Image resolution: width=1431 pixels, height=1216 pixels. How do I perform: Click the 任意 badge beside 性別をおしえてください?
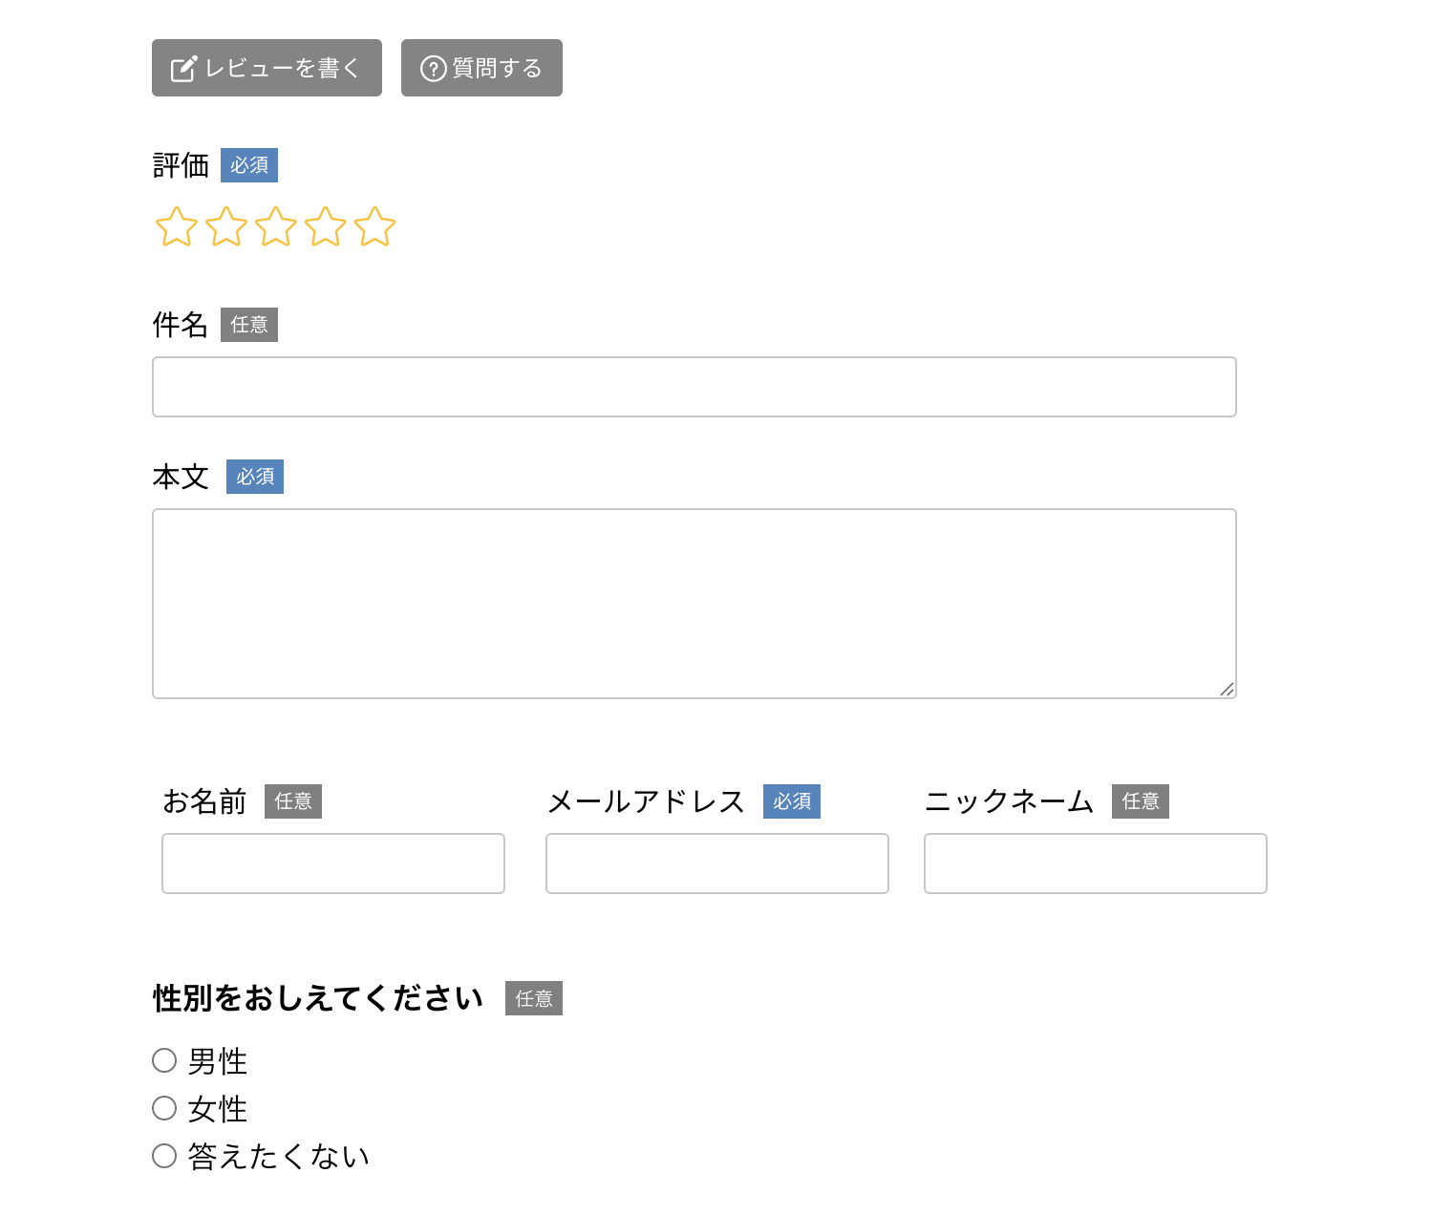pyautogui.click(x=534, y=998)
